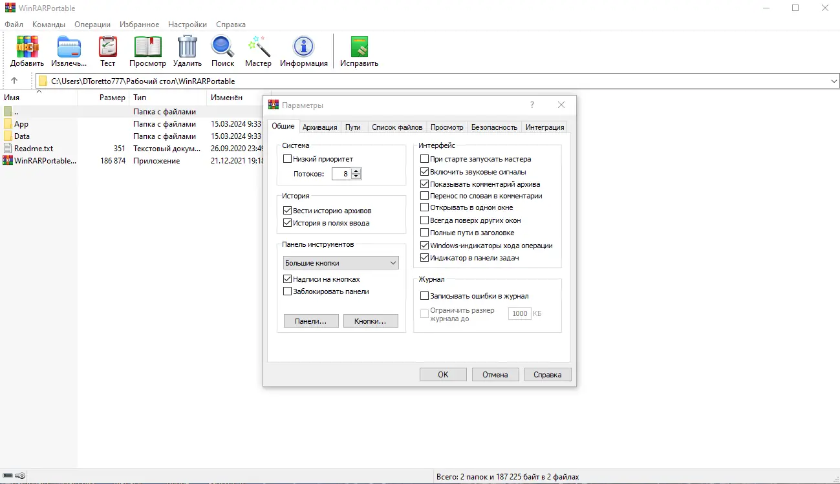Enable Записывать ошибки в журнал checkbox
840x484 pixels.
(424, 296)
